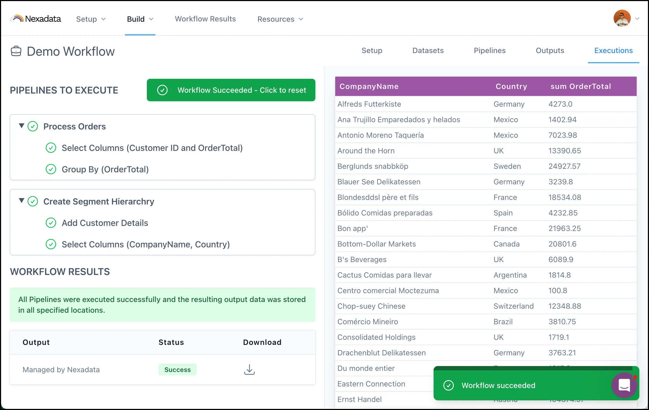The width and height of the screenshot is (649, 410).
Task: Go to Workflow Results in the top navigation
Action: (205, 18)
